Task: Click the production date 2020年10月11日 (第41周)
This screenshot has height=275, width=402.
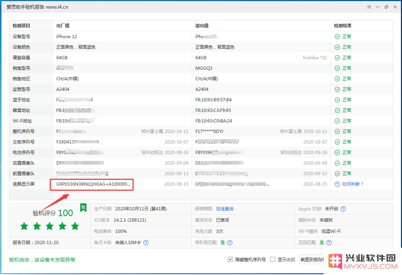Action: pyautogui.click(x=141, y=209)
